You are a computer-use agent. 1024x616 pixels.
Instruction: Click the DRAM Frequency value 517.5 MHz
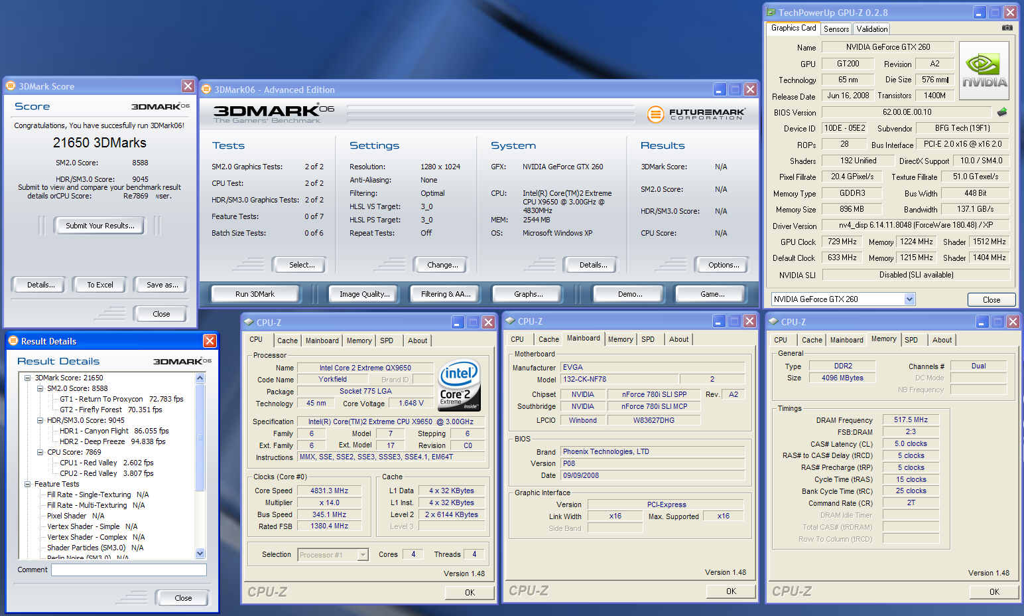(x=911, y=420)
